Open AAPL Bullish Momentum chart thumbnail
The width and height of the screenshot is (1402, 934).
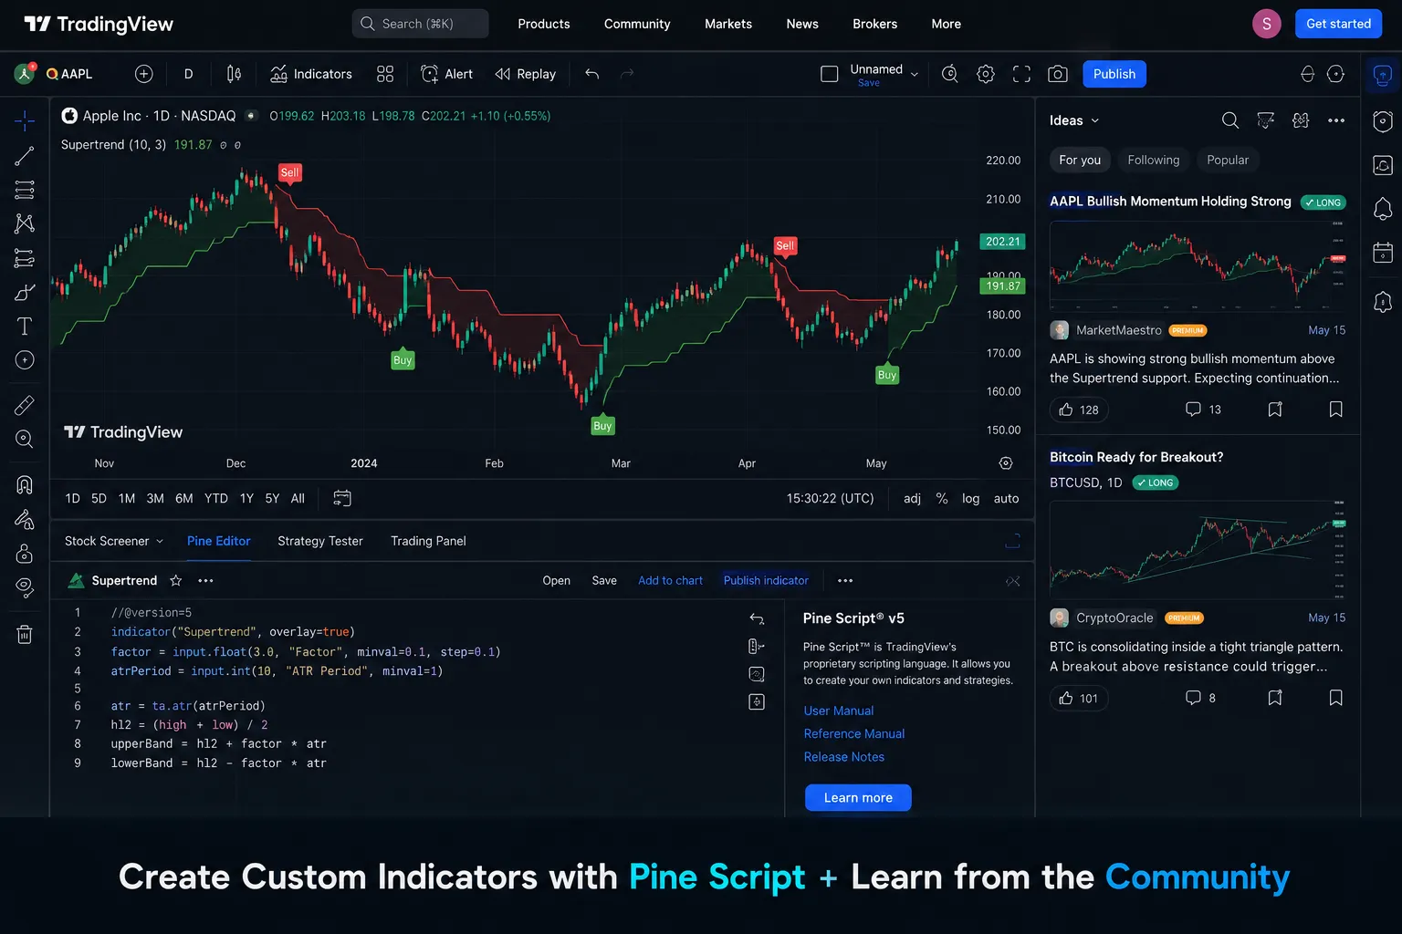click(x=1198, y=265)
